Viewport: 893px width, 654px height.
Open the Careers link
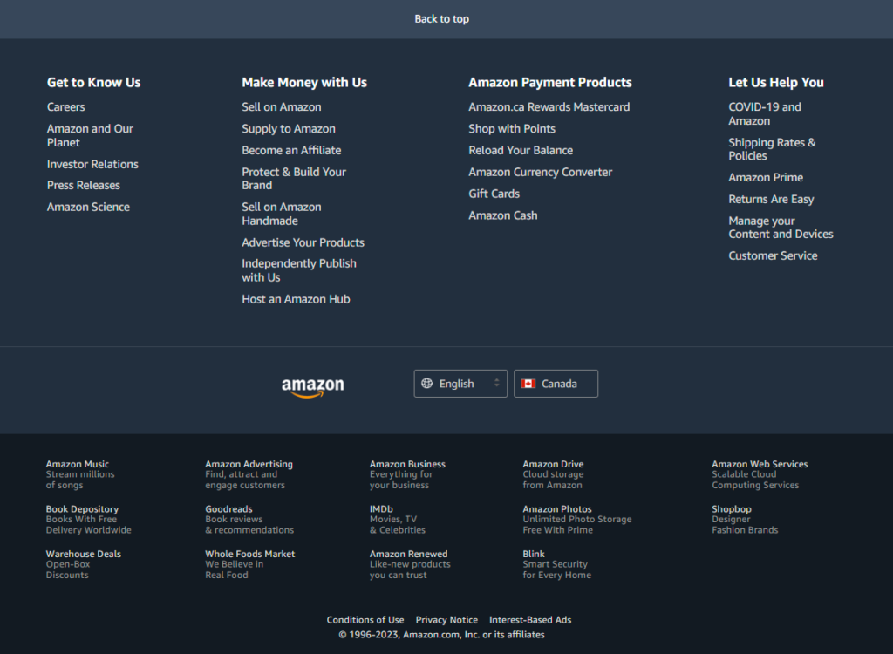click(x=66, y=107)
